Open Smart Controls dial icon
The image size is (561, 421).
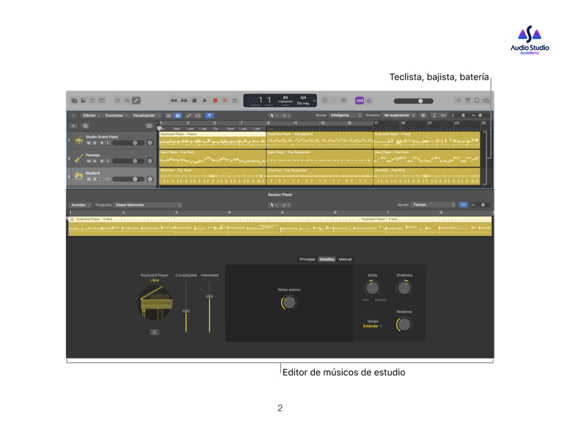tap(118, 101)
